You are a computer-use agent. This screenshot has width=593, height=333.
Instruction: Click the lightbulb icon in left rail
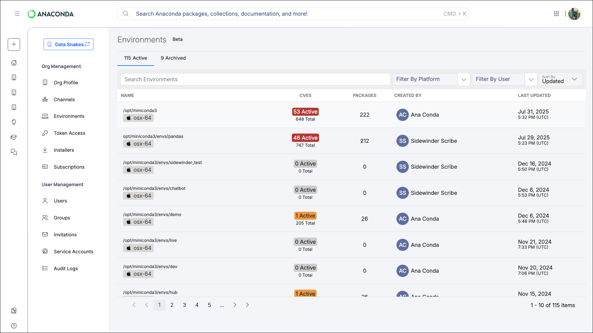[14, 122]
